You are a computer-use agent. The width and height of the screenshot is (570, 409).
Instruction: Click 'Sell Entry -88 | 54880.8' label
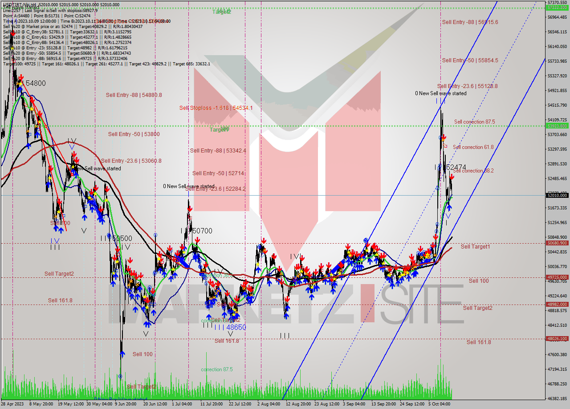point(134,95)
